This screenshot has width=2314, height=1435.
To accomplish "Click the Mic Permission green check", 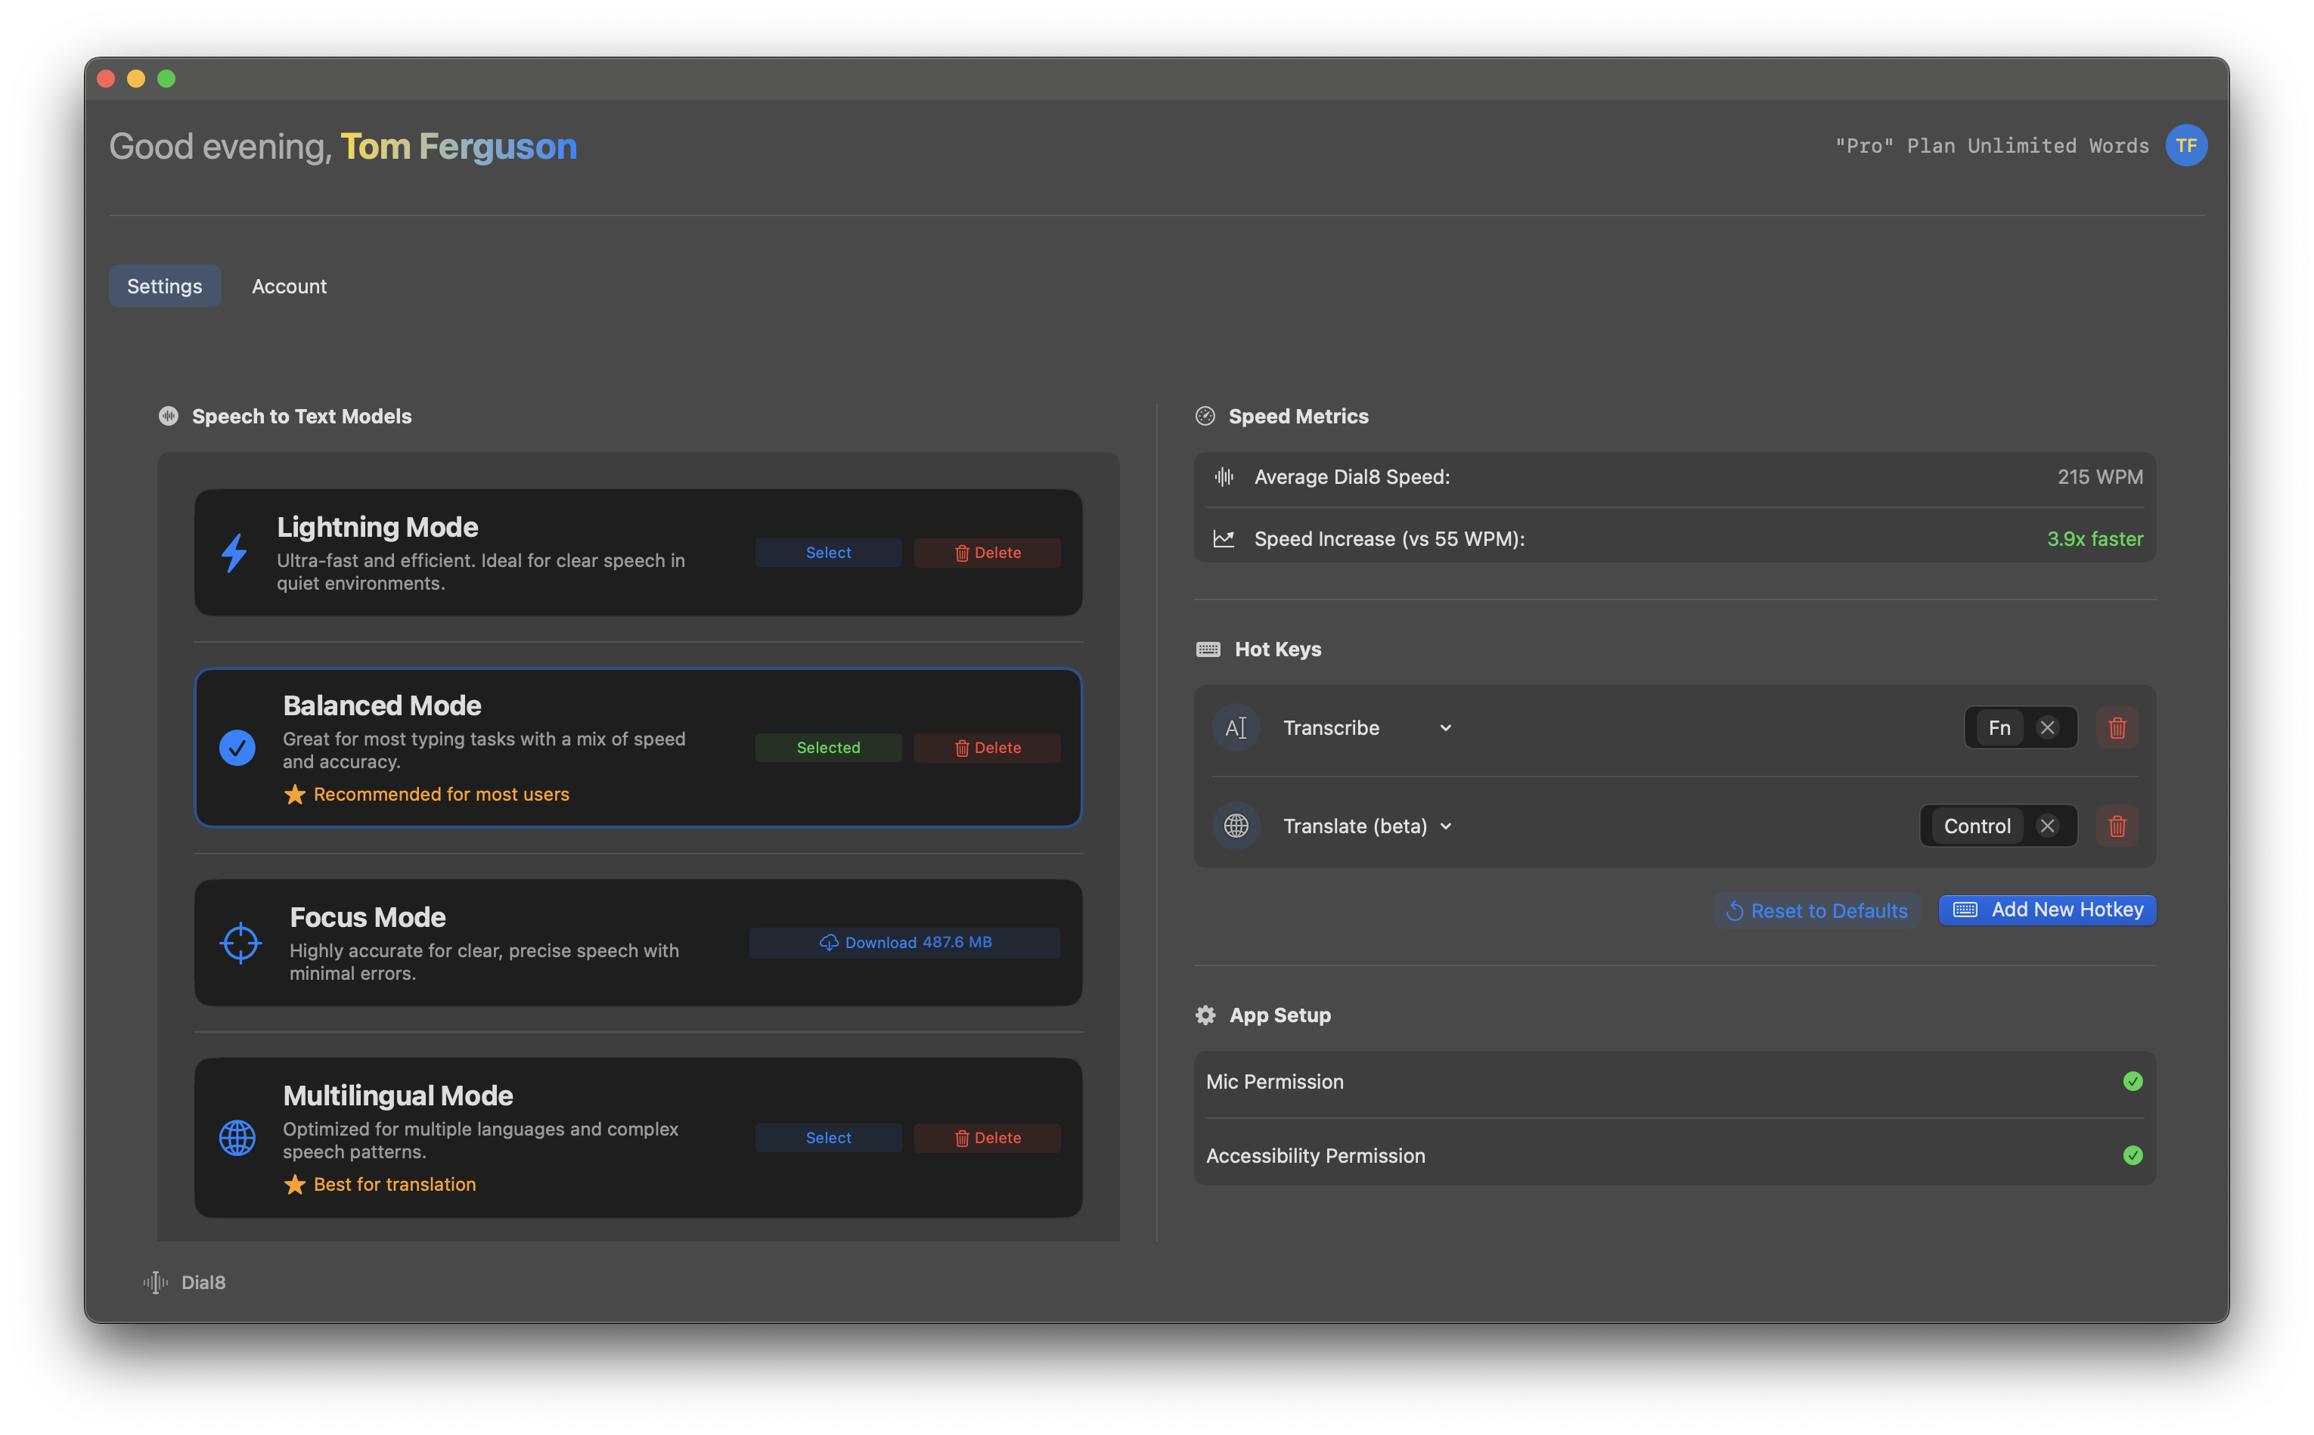I will tap(2133, 1082).
